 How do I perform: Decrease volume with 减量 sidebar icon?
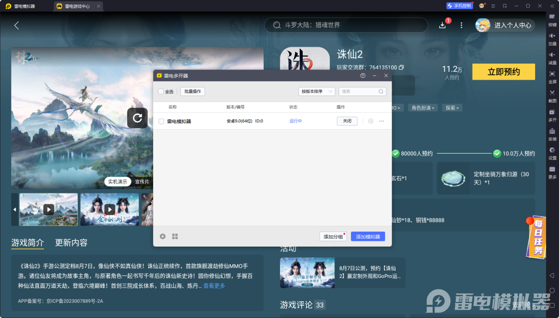click(x=552, y=58)
